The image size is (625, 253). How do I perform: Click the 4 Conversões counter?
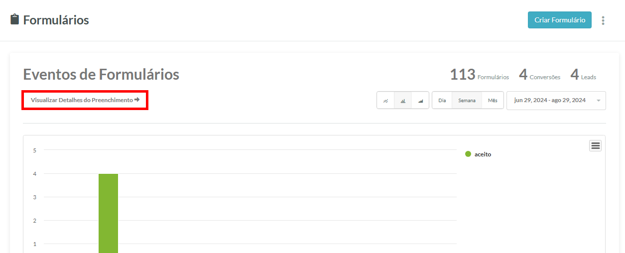pyautogui.click(x=539, y=75)
